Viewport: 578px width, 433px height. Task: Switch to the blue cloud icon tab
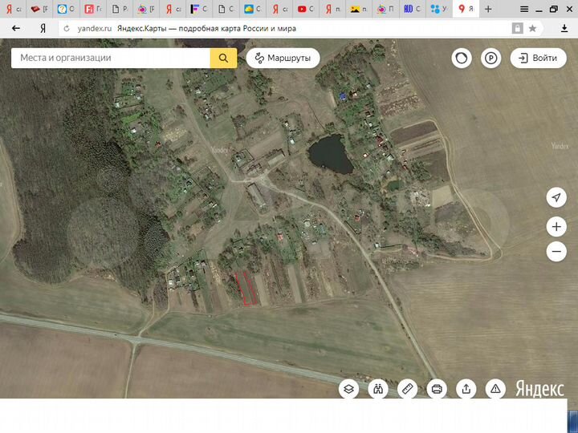click(x=253, y=9)
